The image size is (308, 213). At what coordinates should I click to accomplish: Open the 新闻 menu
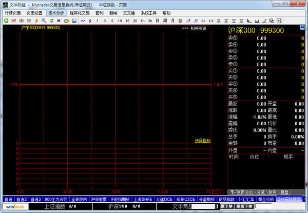[x=113, y=13]
